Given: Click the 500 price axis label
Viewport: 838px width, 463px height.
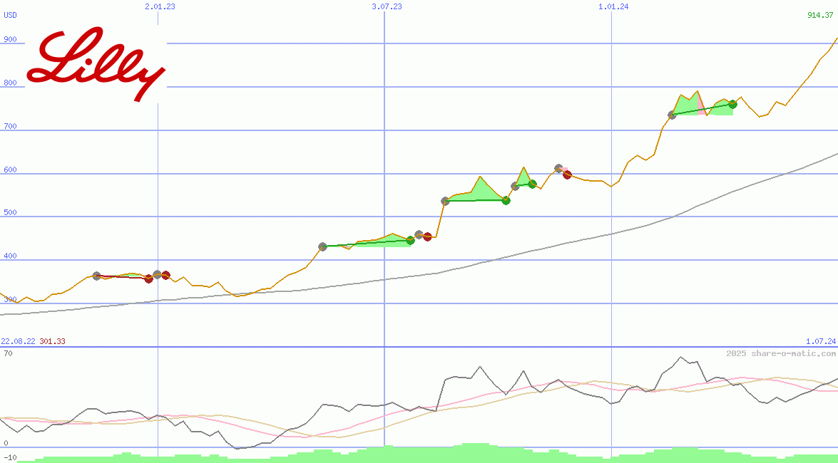Looking at the screenshot, I should [10, 212].
